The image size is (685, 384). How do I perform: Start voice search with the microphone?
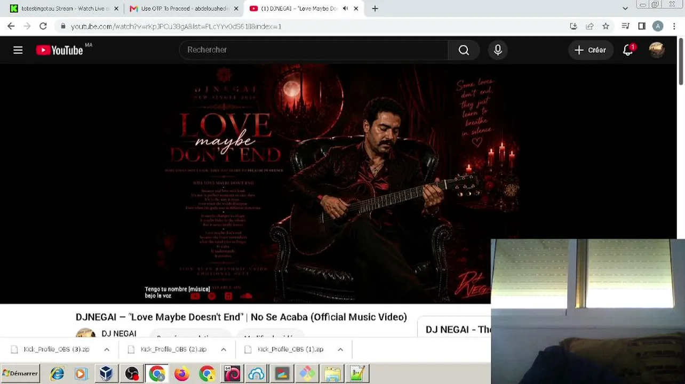pyautogui.click(x=498, y=50)
